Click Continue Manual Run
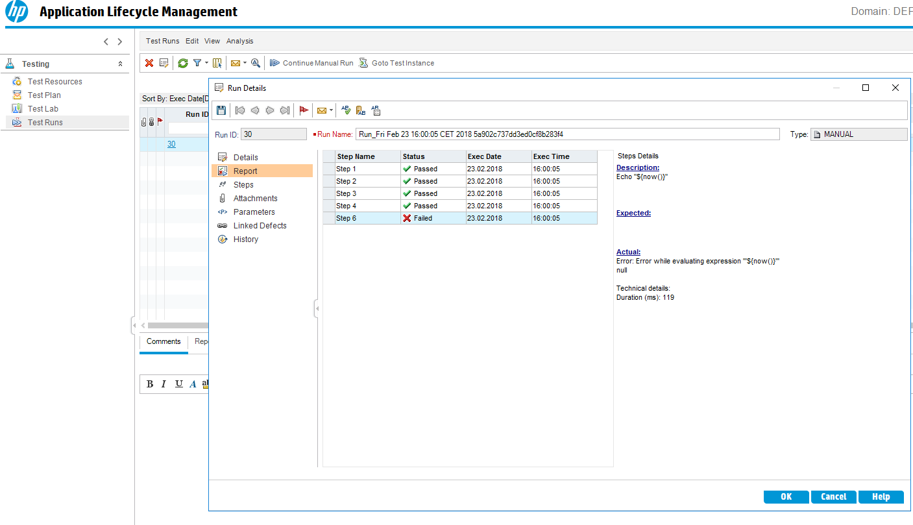 (x=311, y=63)
